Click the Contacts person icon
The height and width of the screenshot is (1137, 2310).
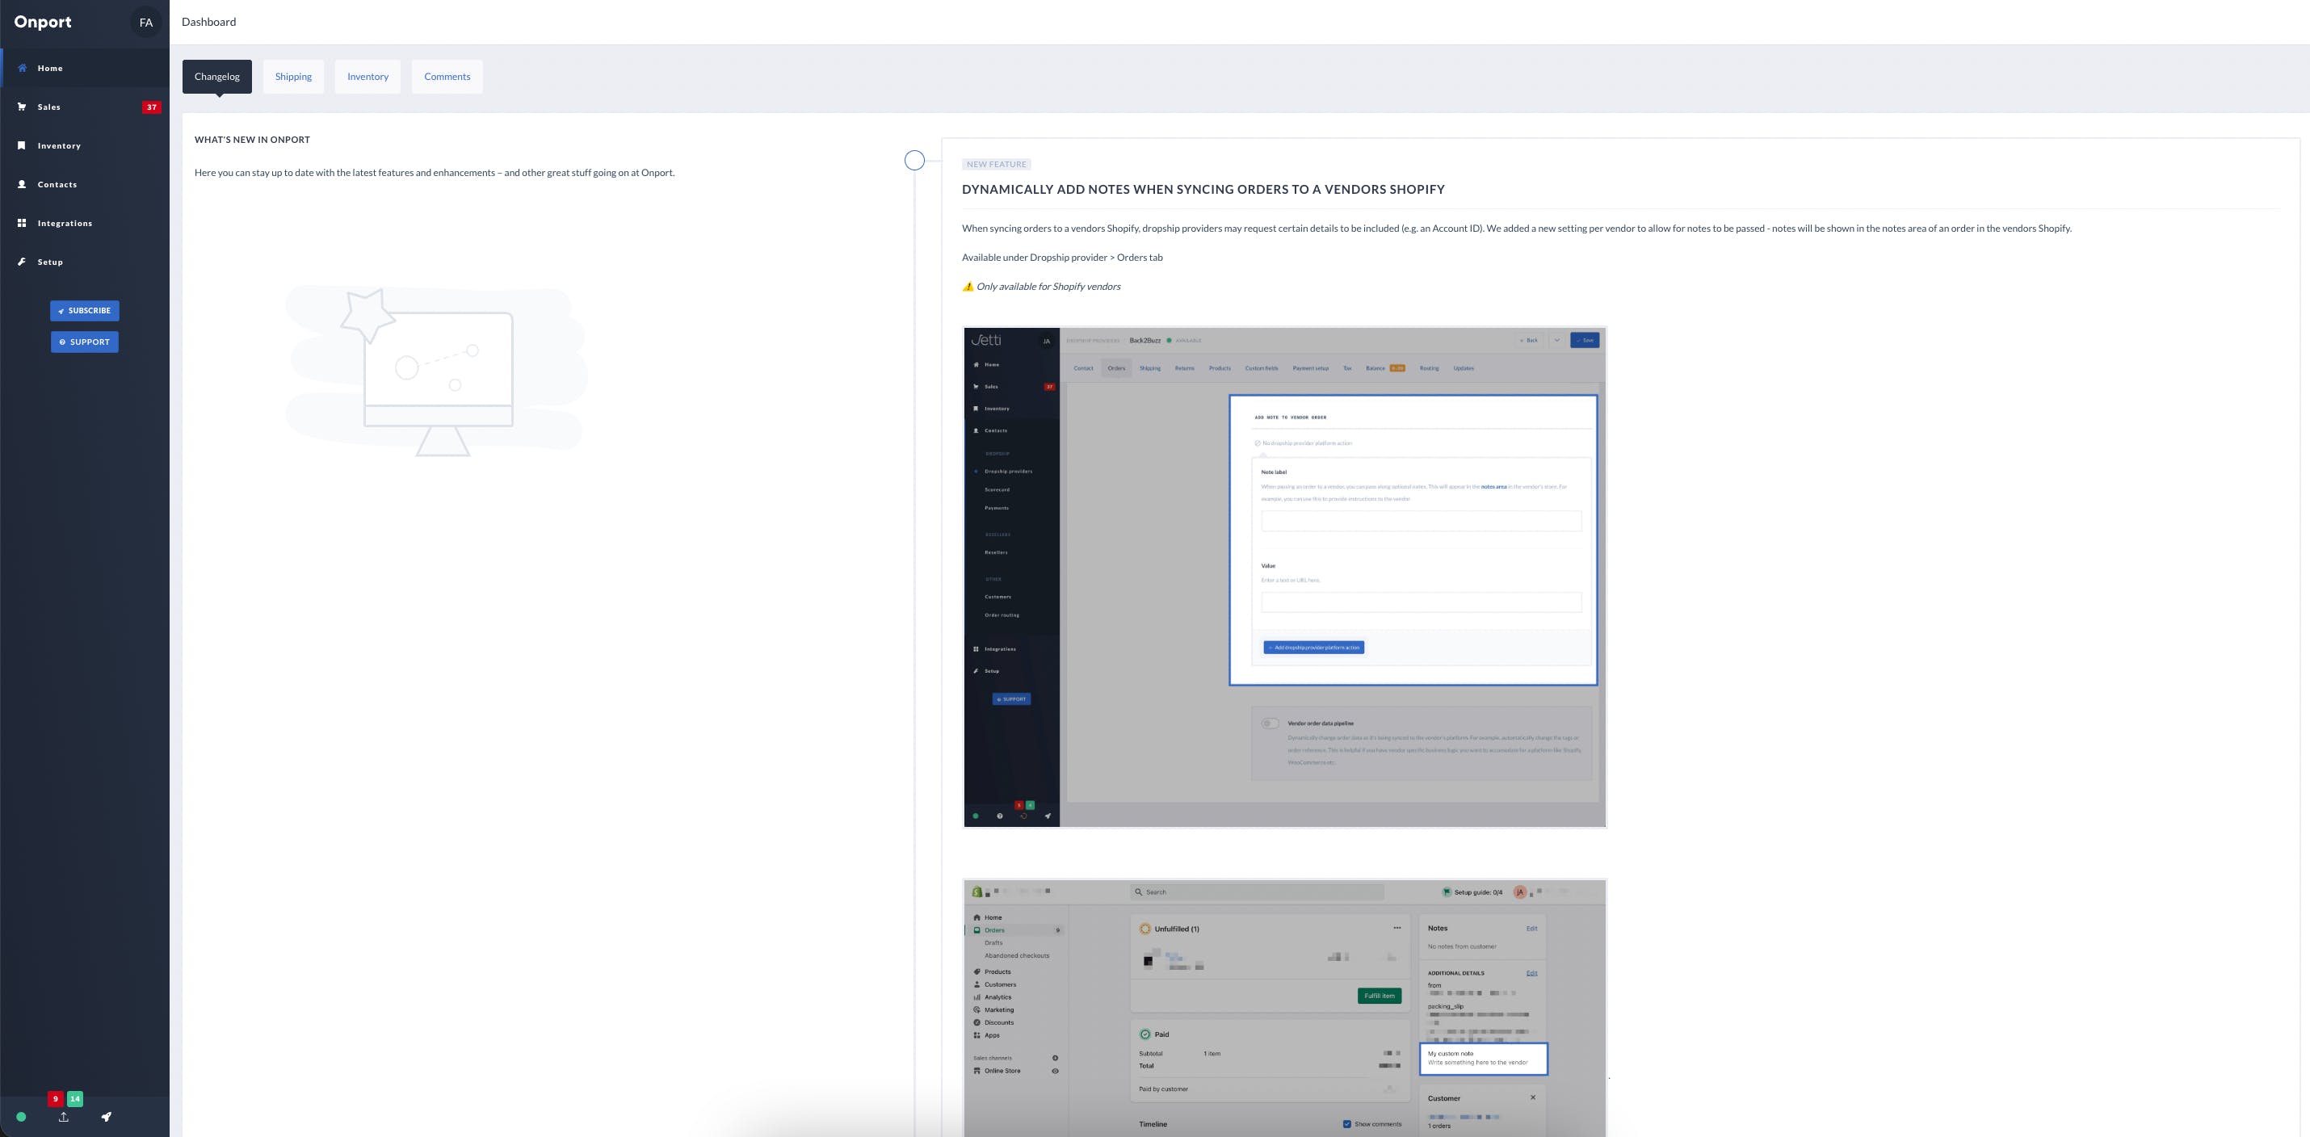[x=22, y=184]
